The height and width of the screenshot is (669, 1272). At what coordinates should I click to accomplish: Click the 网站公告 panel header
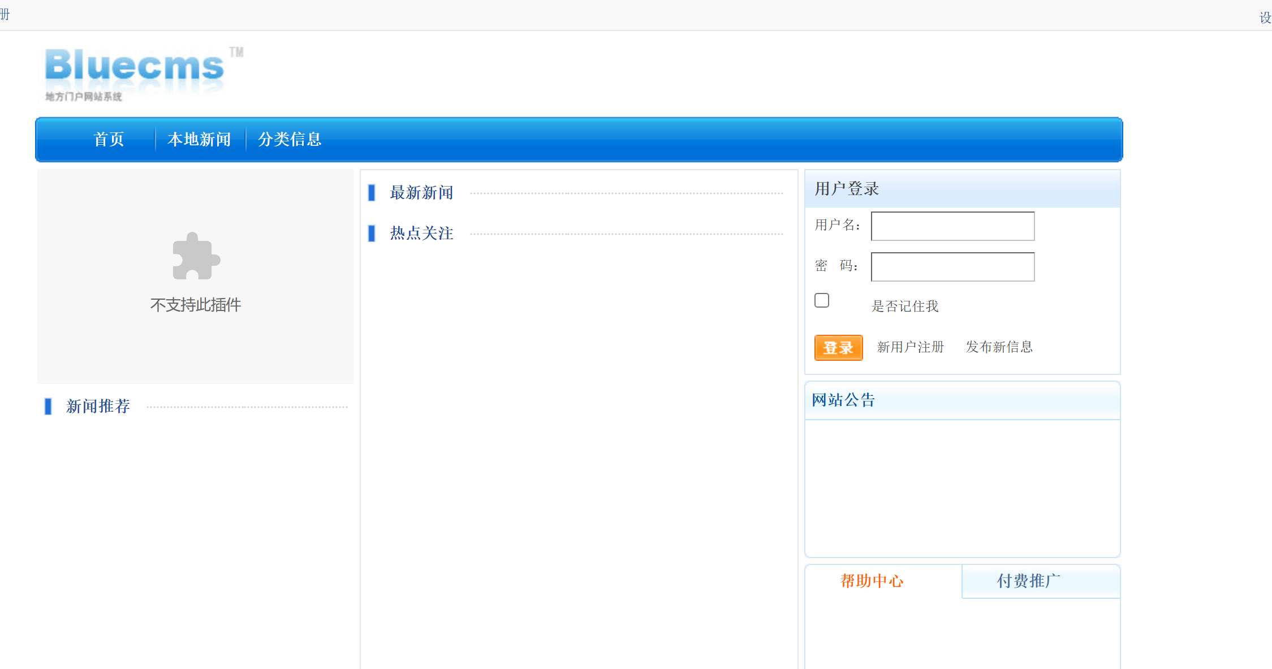[x=843, y=400]
